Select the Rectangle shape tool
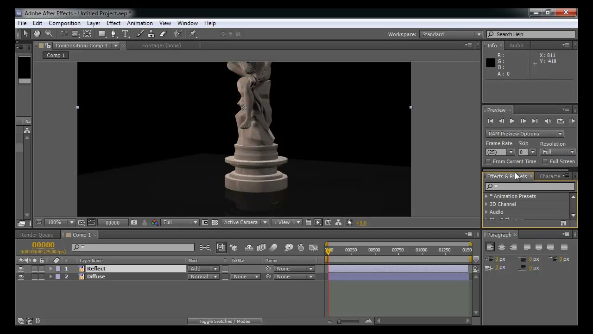The image size is (593, 334). [102, 34]
